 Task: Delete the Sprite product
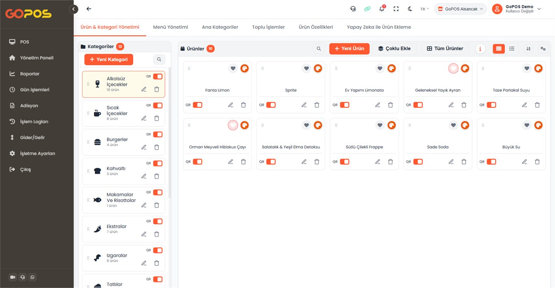317,105
